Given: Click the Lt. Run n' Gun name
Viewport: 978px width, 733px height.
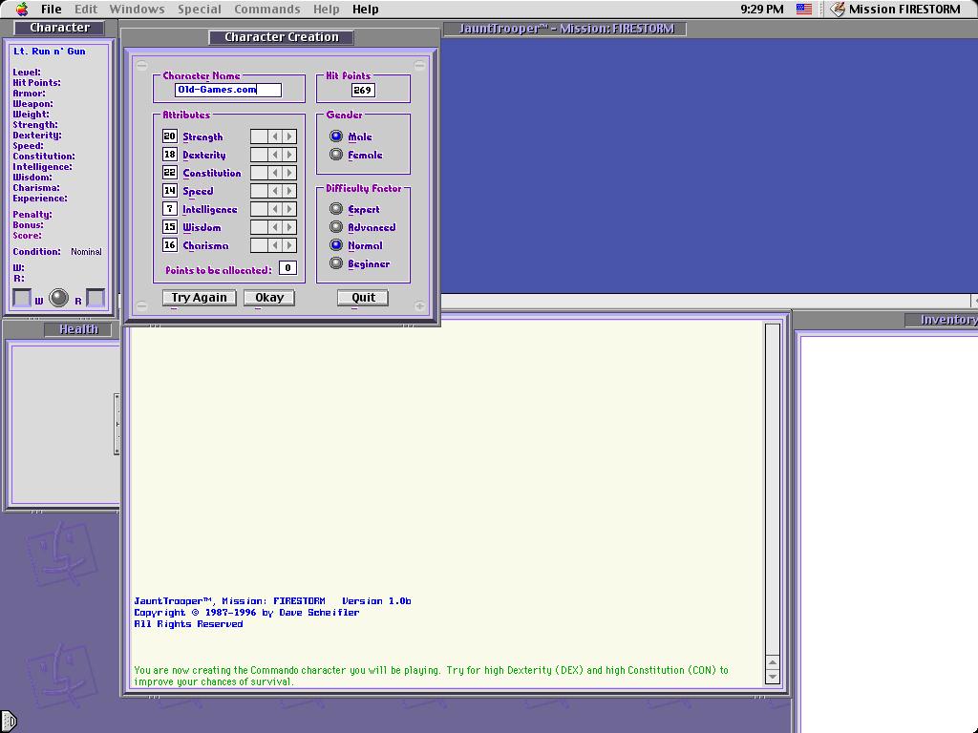Looking at the screenshot, I should pyautogui.click(x=50, y=52).
